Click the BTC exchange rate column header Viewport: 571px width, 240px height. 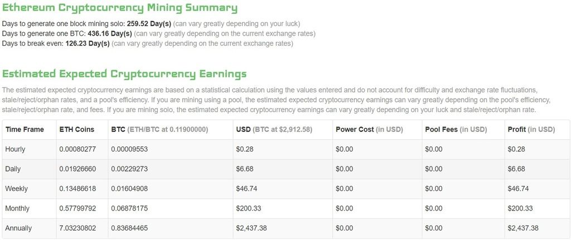click(x=159, y=130)
